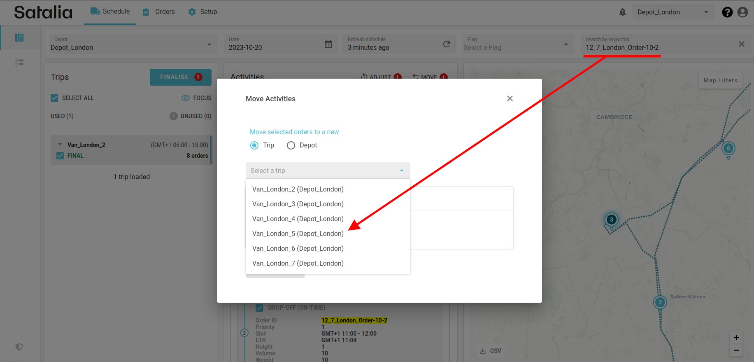The width and height of the screenshot is (754, 362).
Task: Switch to the Orders tab
Action: click(159, 12)
